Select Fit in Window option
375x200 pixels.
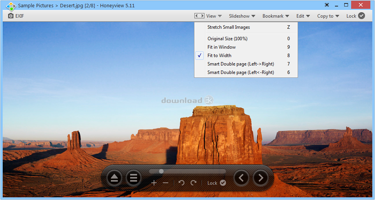coord(246,47)
